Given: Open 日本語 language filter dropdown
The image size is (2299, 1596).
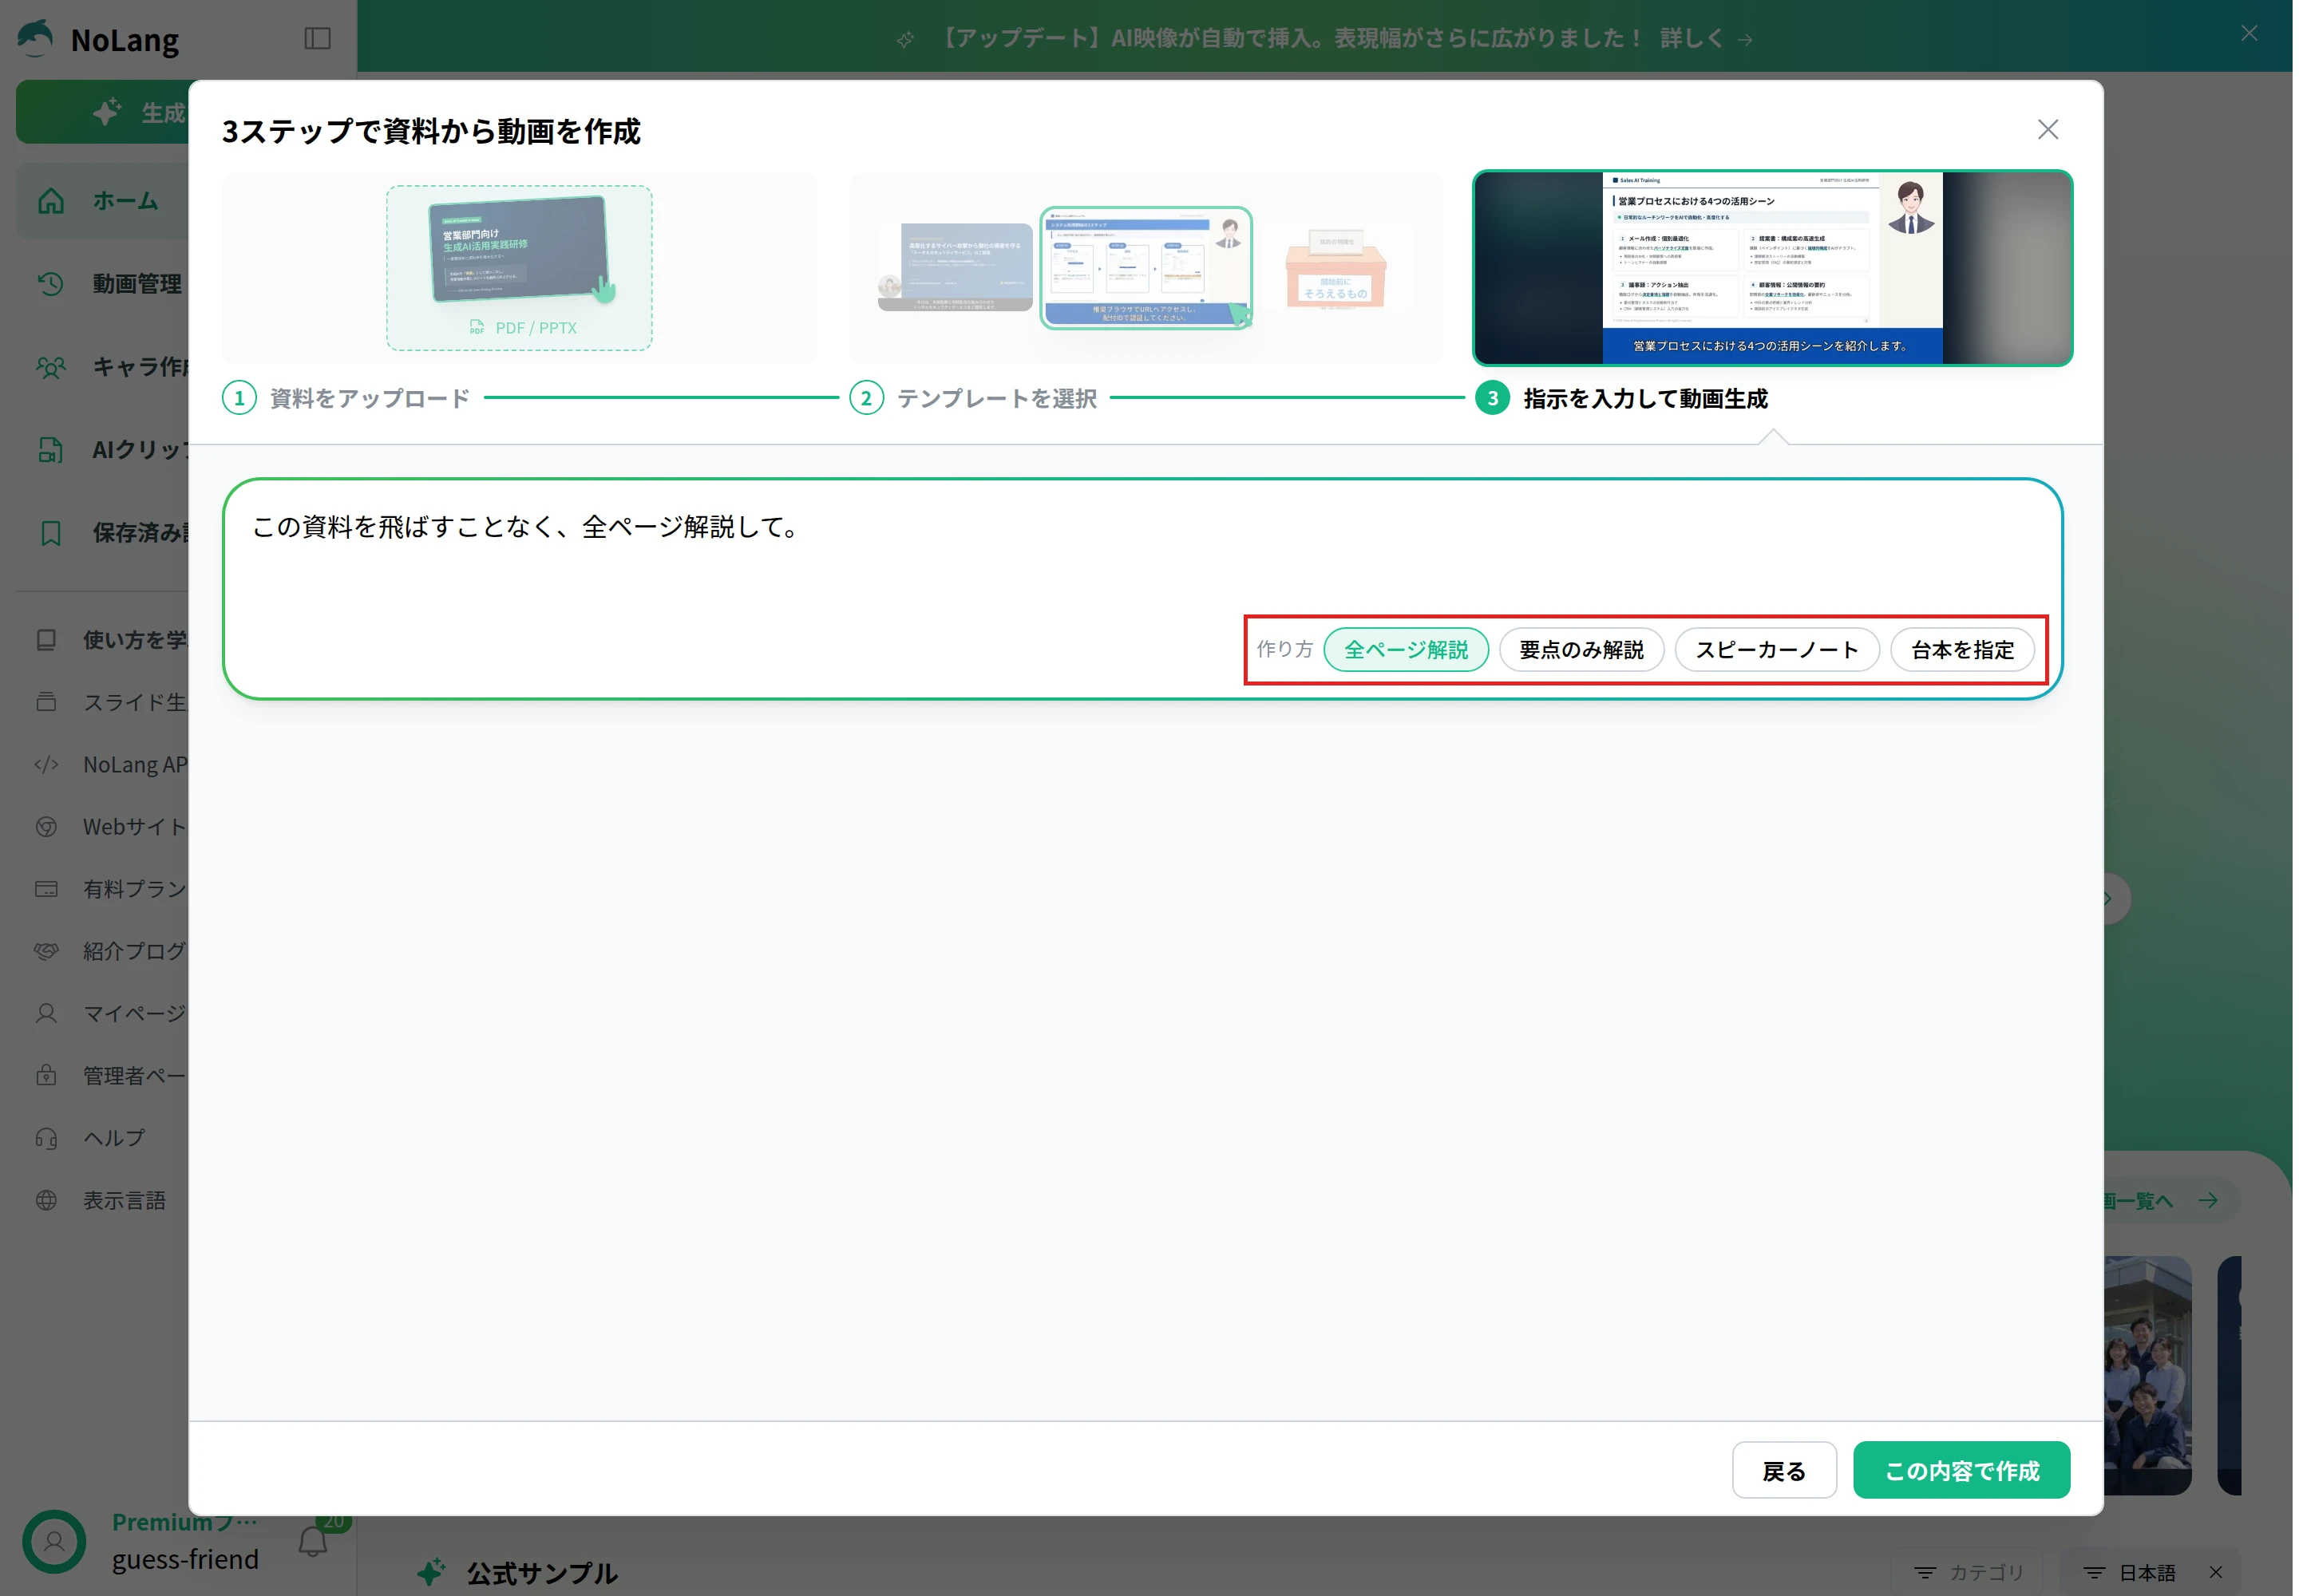Looking at the screenshot, I should (2128, 1572).
